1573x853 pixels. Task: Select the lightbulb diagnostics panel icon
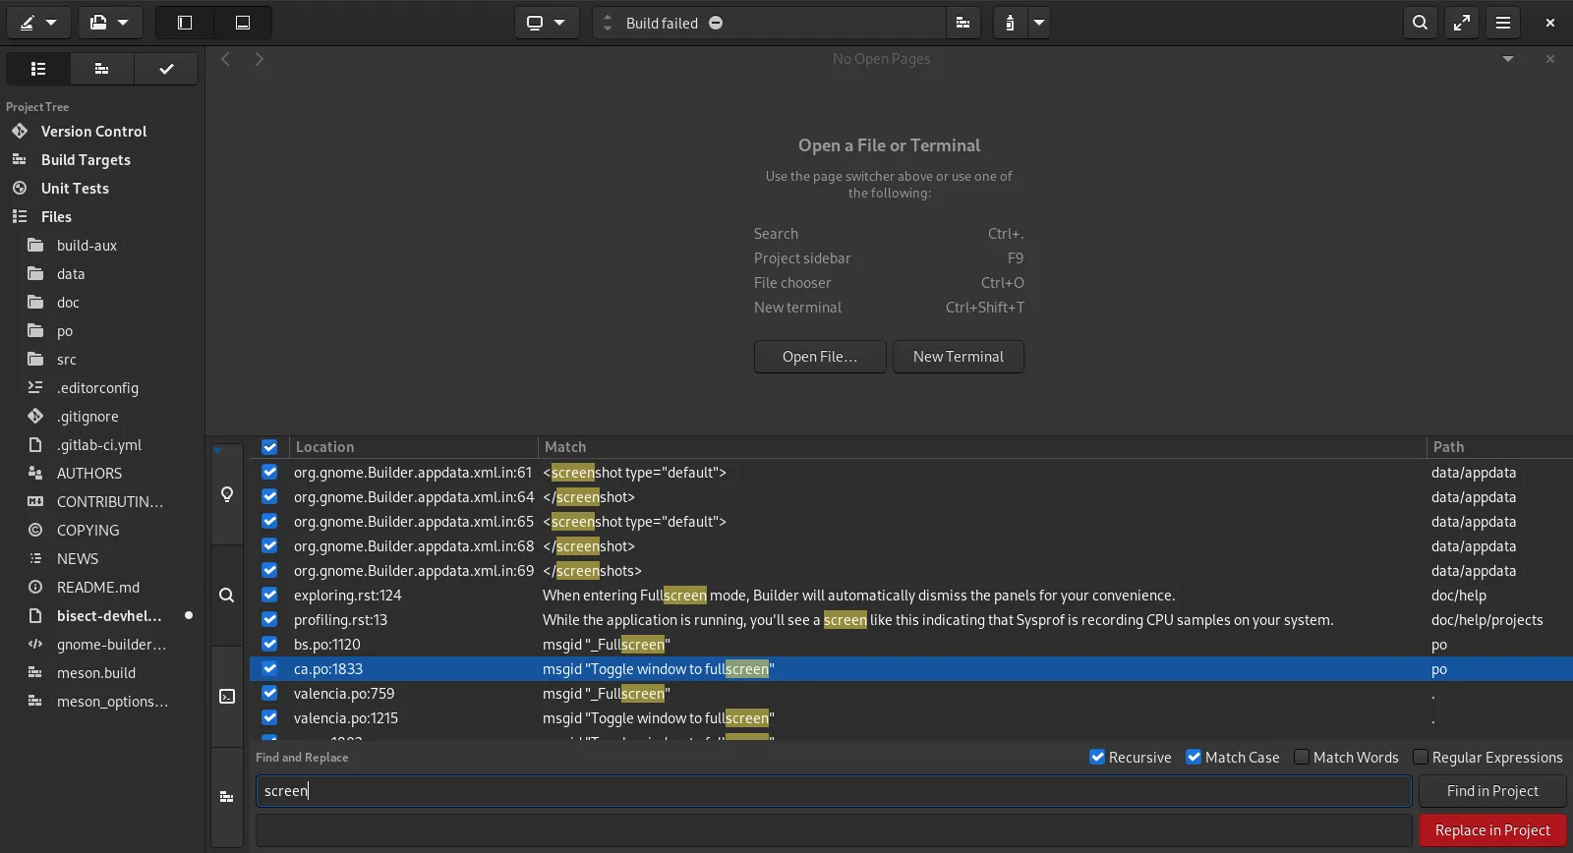pyautogui.click(x=227, y=494)
